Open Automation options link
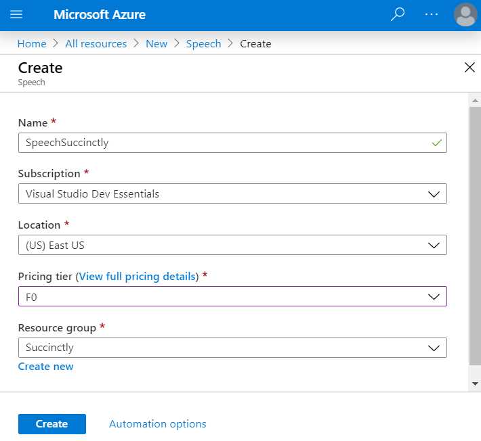 point(158,424)
